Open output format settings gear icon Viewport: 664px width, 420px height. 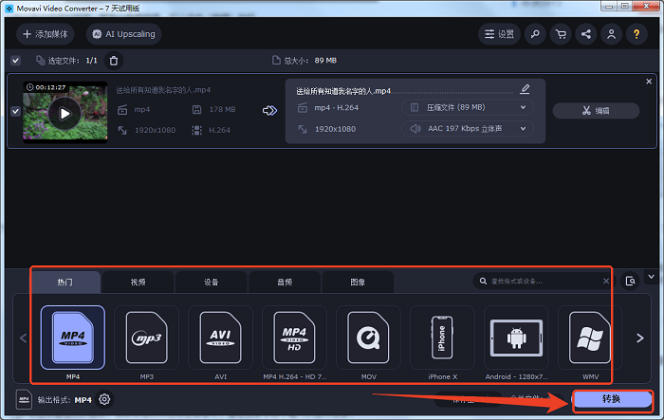pos(104,399)
